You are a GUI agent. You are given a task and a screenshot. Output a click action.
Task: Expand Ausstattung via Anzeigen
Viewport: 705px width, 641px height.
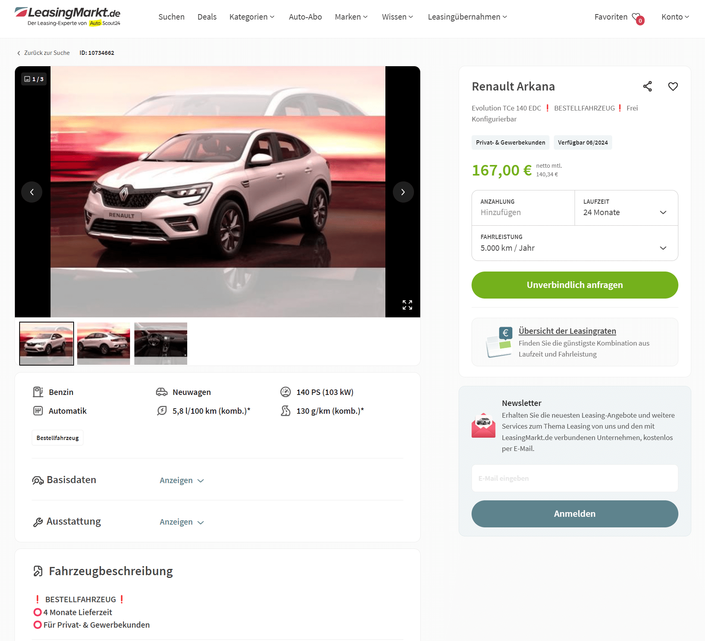[182, 522]
